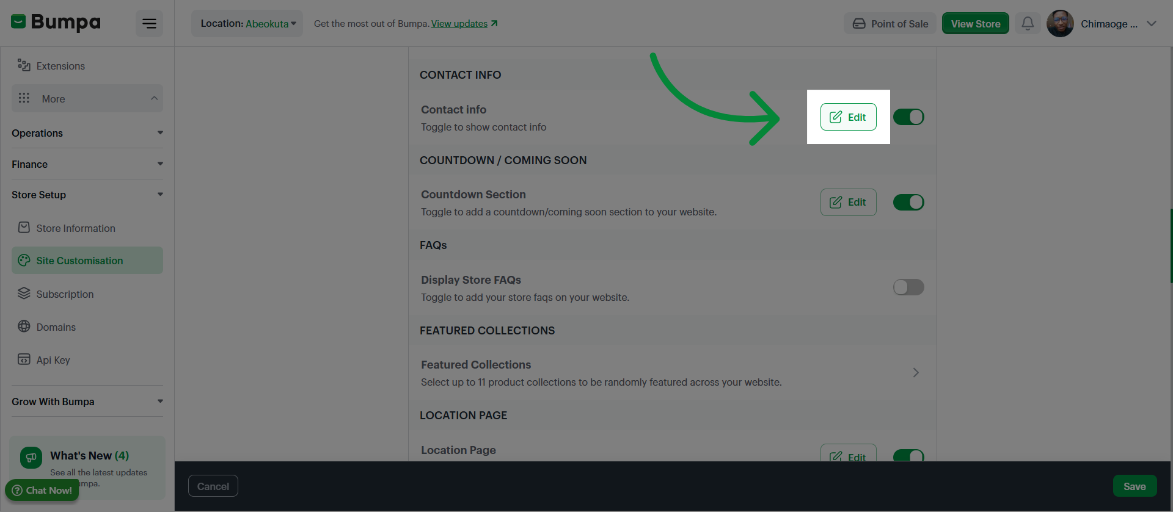Click the Api Key icon
The width and height of the screenshot is (1173, 512).
[x=24, y=359]
